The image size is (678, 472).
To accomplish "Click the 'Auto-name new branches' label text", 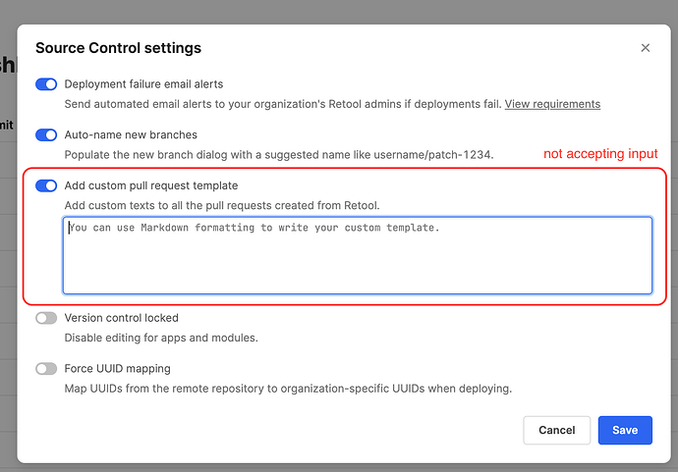I will point(131,135).
